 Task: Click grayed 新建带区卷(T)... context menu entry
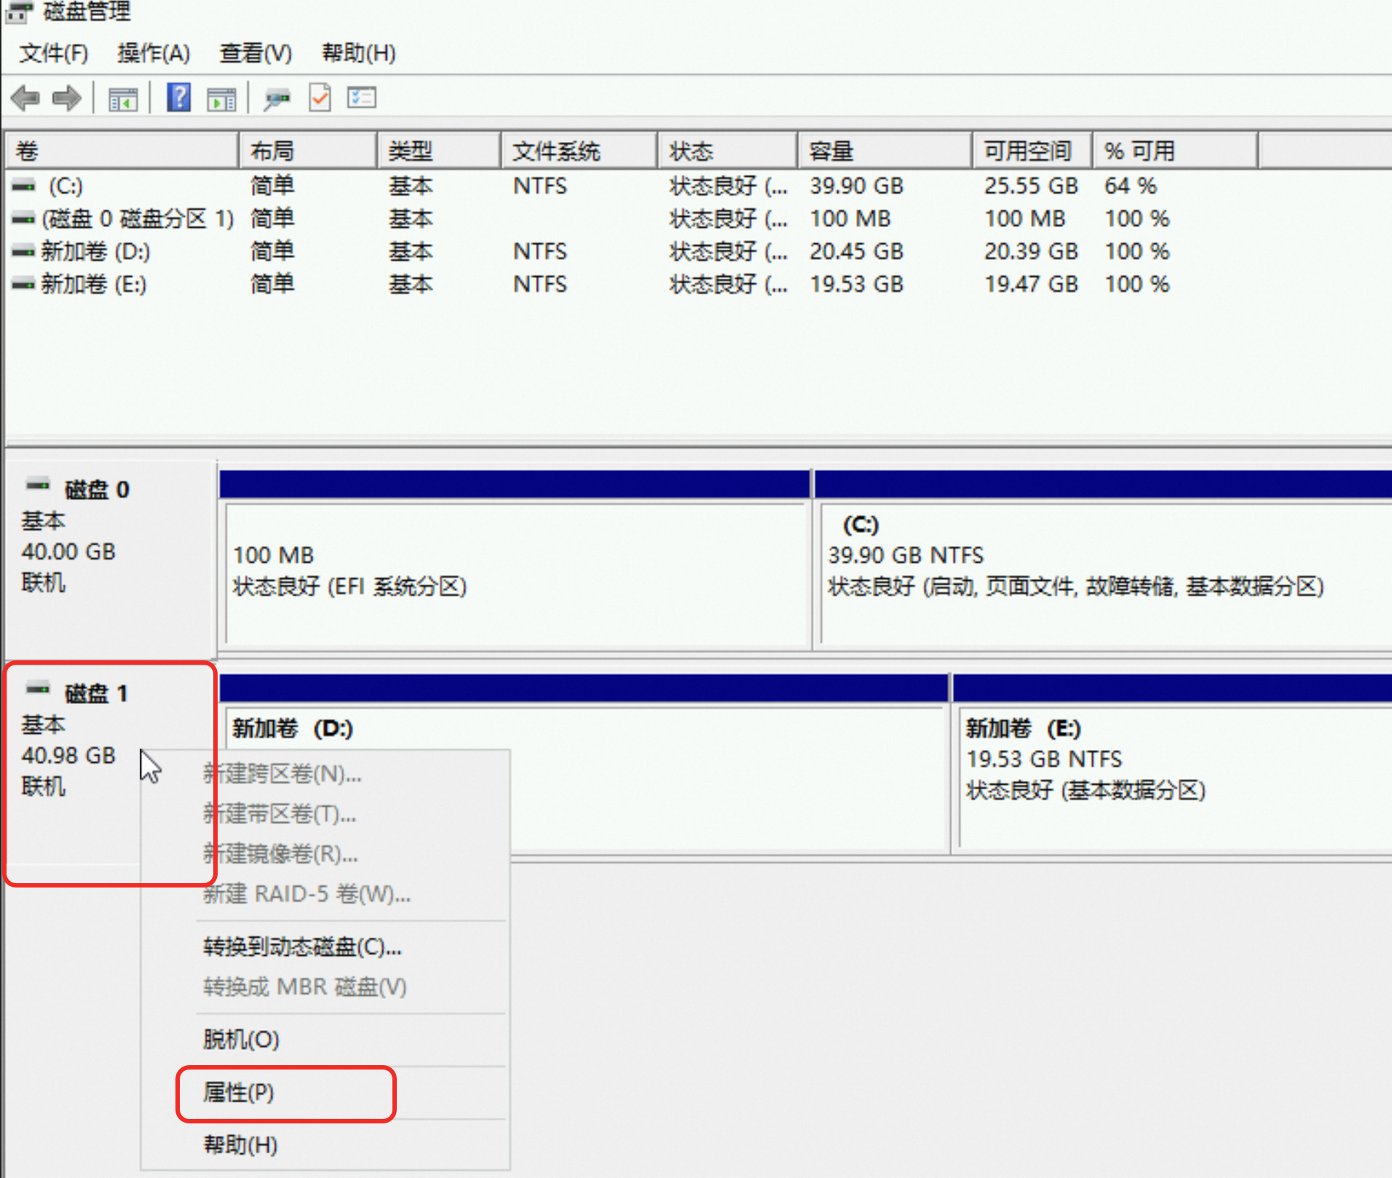280,814
